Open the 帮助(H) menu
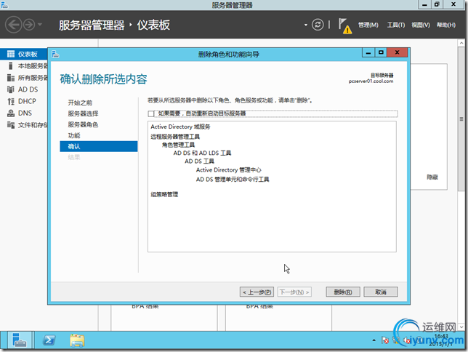 click(x=446, y=25)
